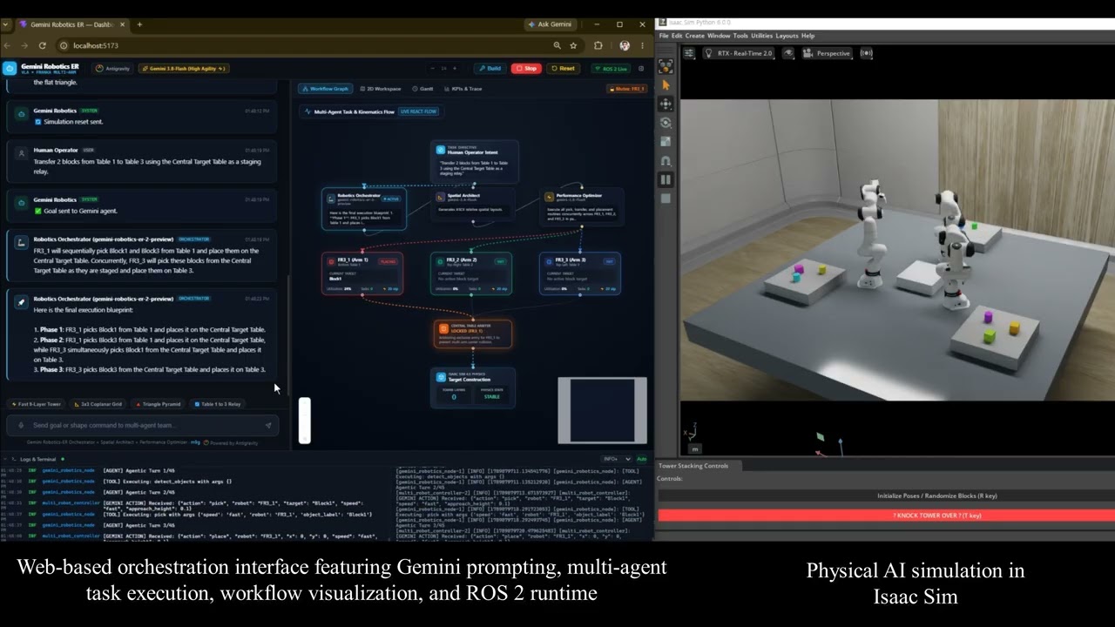Screen dimensions: 1115x627
Task: Open the dashboard settings gear icon
Action: [x=641, y=68]
